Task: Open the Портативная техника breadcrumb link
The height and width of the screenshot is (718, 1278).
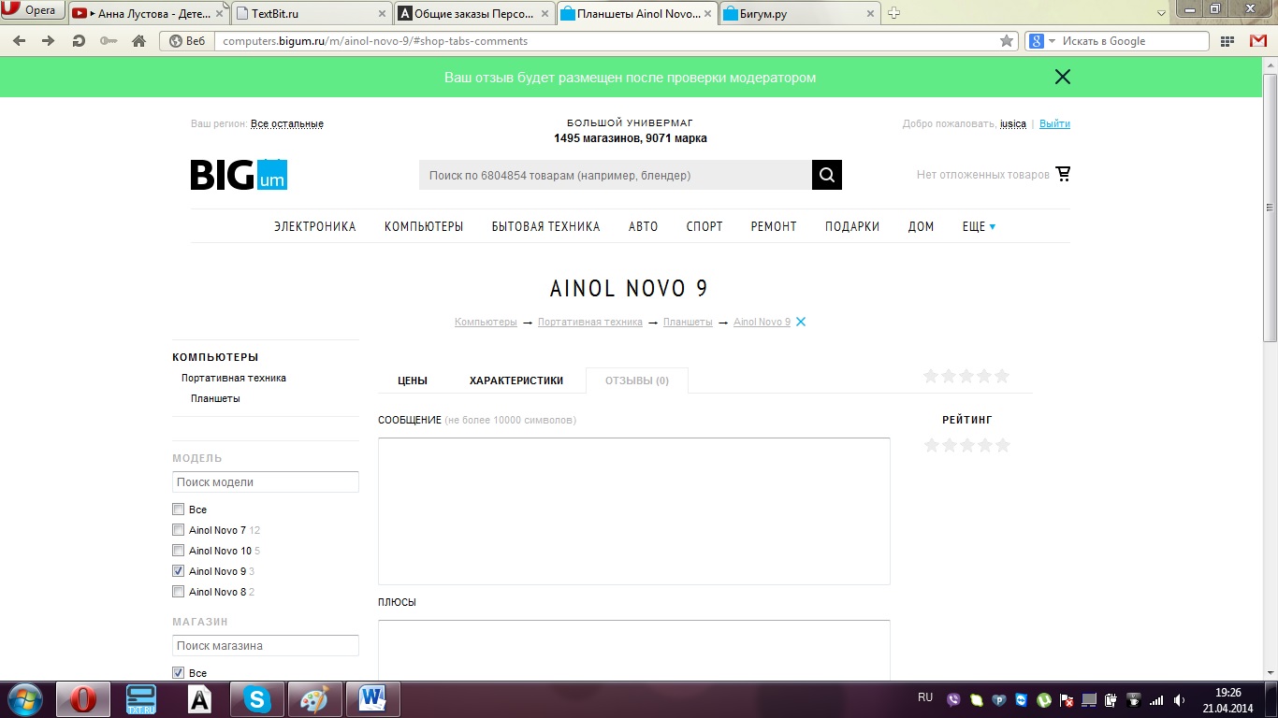Action: [x=590, y=322]
